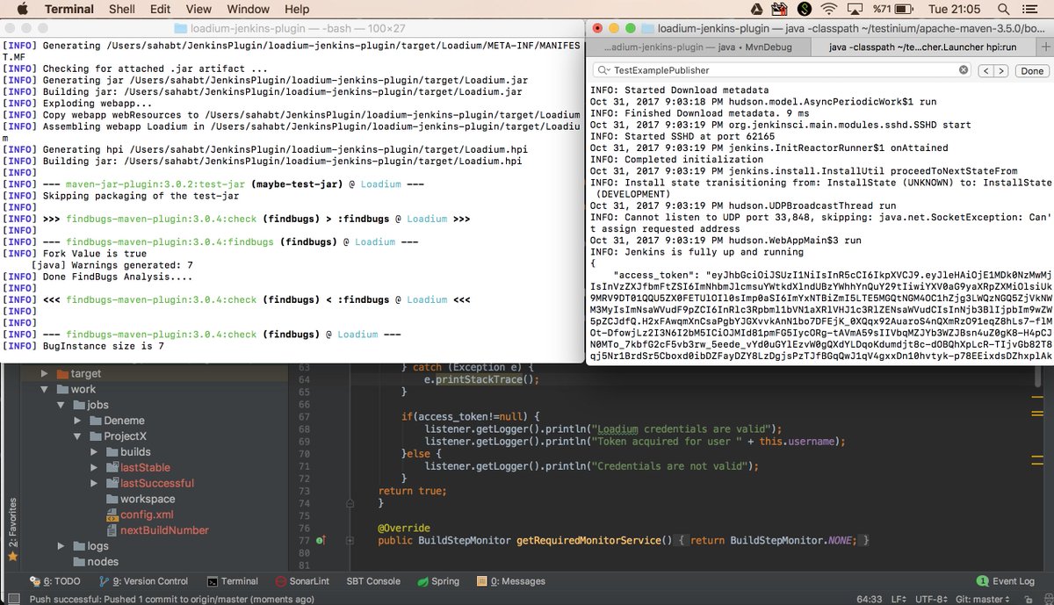Go to previous search match
Image resolution: width=1054 pixels, height=605 pixels.
coord(986,70)
